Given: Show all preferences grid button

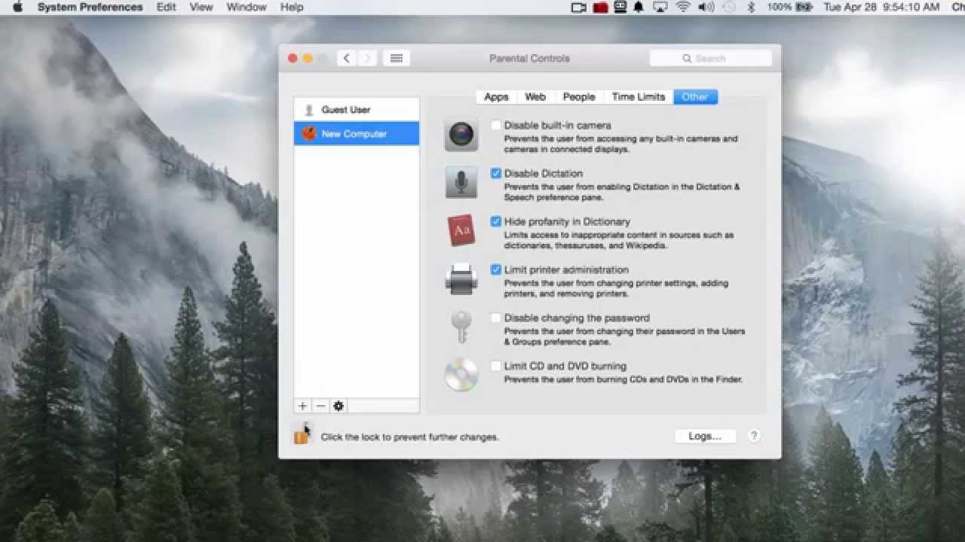Looking at the screenshot, I should 397,58.
